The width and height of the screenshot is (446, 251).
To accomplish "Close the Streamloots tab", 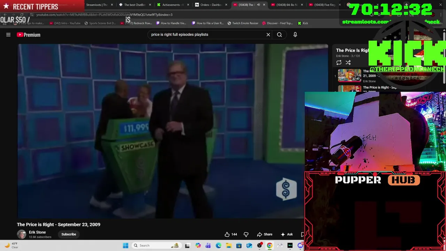I will point(112,5).
